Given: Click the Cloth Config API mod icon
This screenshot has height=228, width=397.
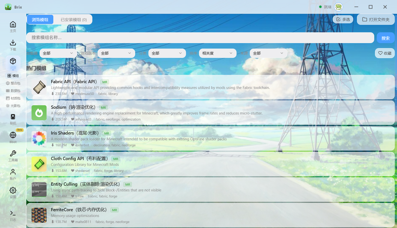Looking at the screenshot, I should (39, 164).
